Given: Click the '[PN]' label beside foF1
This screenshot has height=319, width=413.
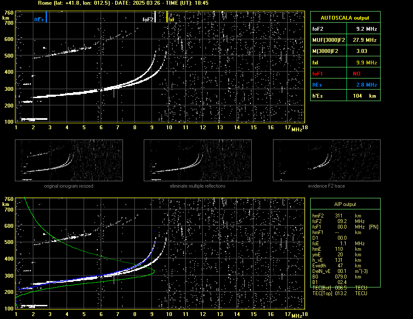Looking at the screenshot, I should point(374,227).
